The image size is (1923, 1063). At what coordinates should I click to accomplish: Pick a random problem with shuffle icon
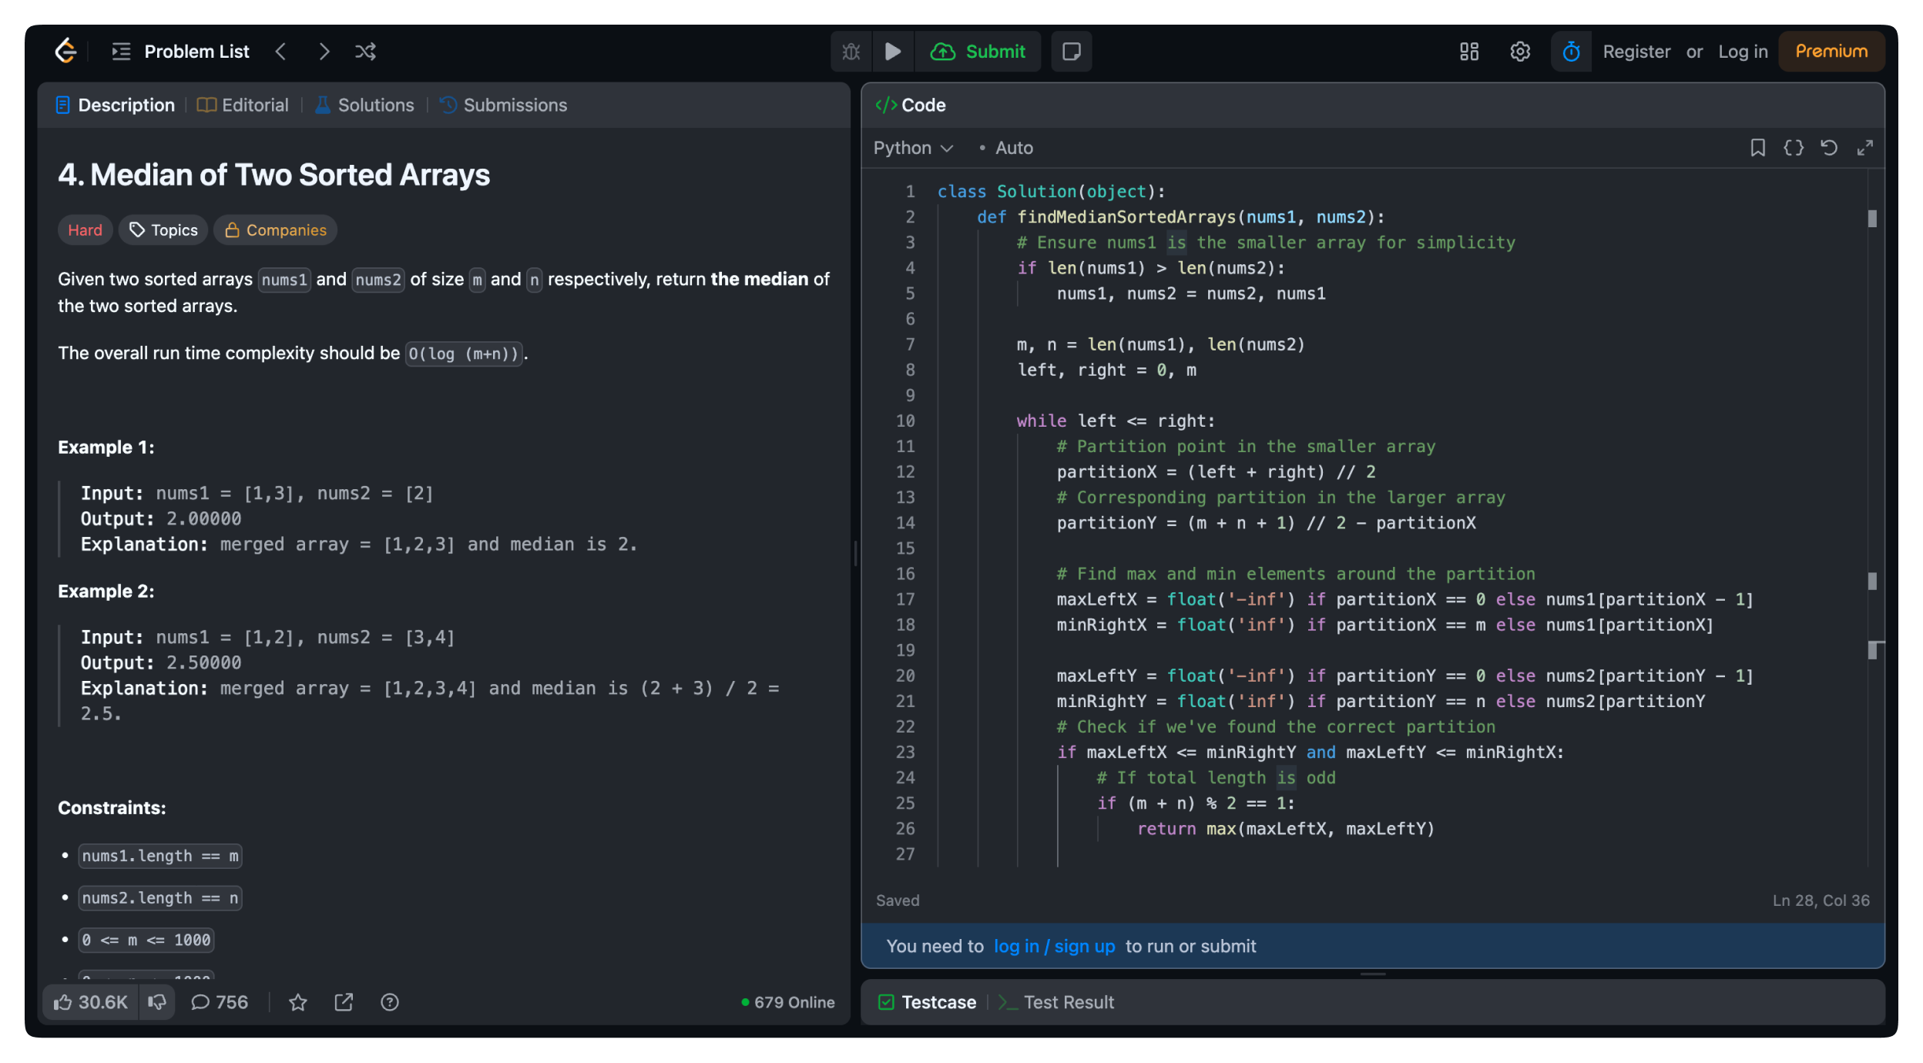click(x=365, y=52)
